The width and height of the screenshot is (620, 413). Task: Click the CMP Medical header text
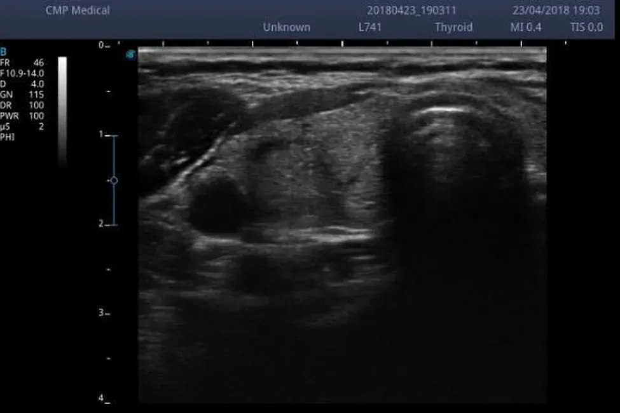pyautogui.click(x=78, y=10)
